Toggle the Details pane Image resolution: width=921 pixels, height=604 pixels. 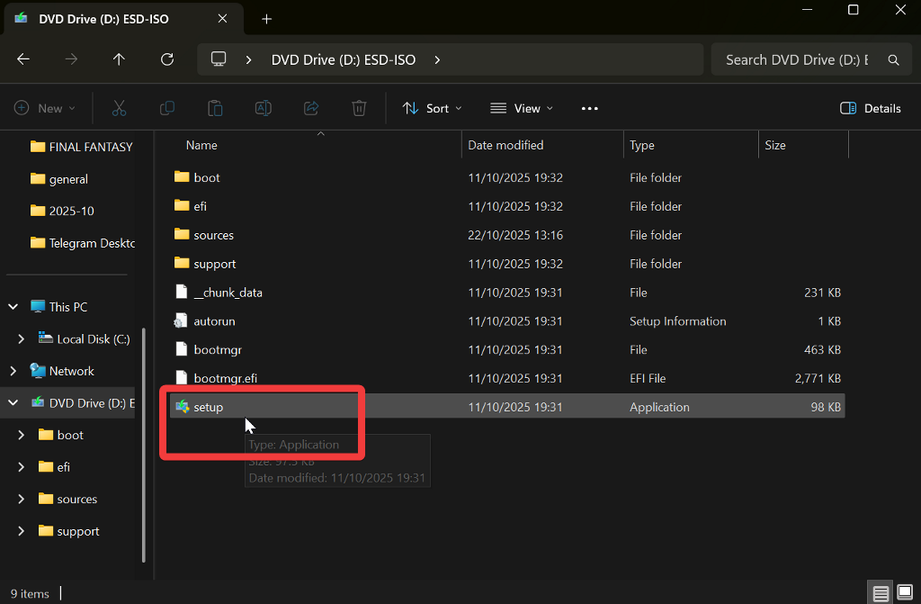tap(870, 108)
